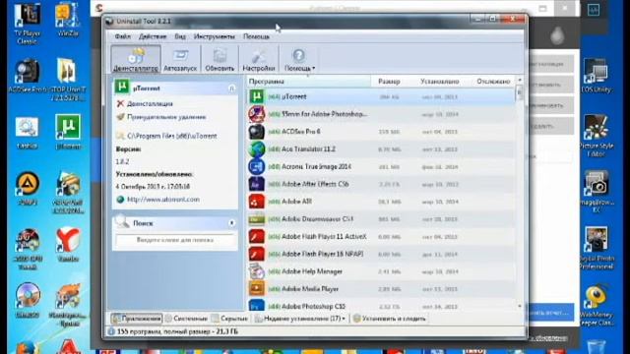Select the µTorrent icon in the program list

(x=256, y=96)
